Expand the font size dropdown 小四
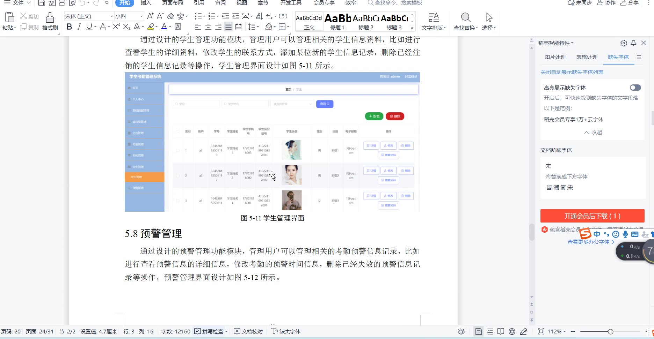 (x=141, y=16)
